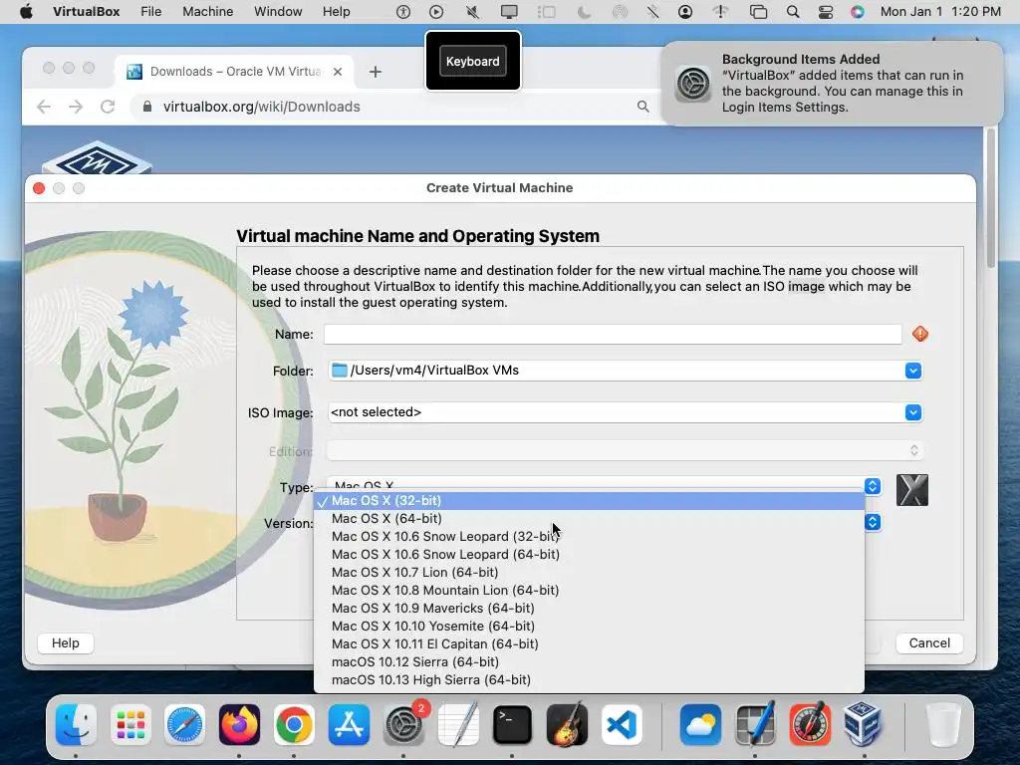The width and height of the screenshot is (1020, 765).
Task: Open Finder from the dock
Action: pyautogui.click(x=76, y=725)
